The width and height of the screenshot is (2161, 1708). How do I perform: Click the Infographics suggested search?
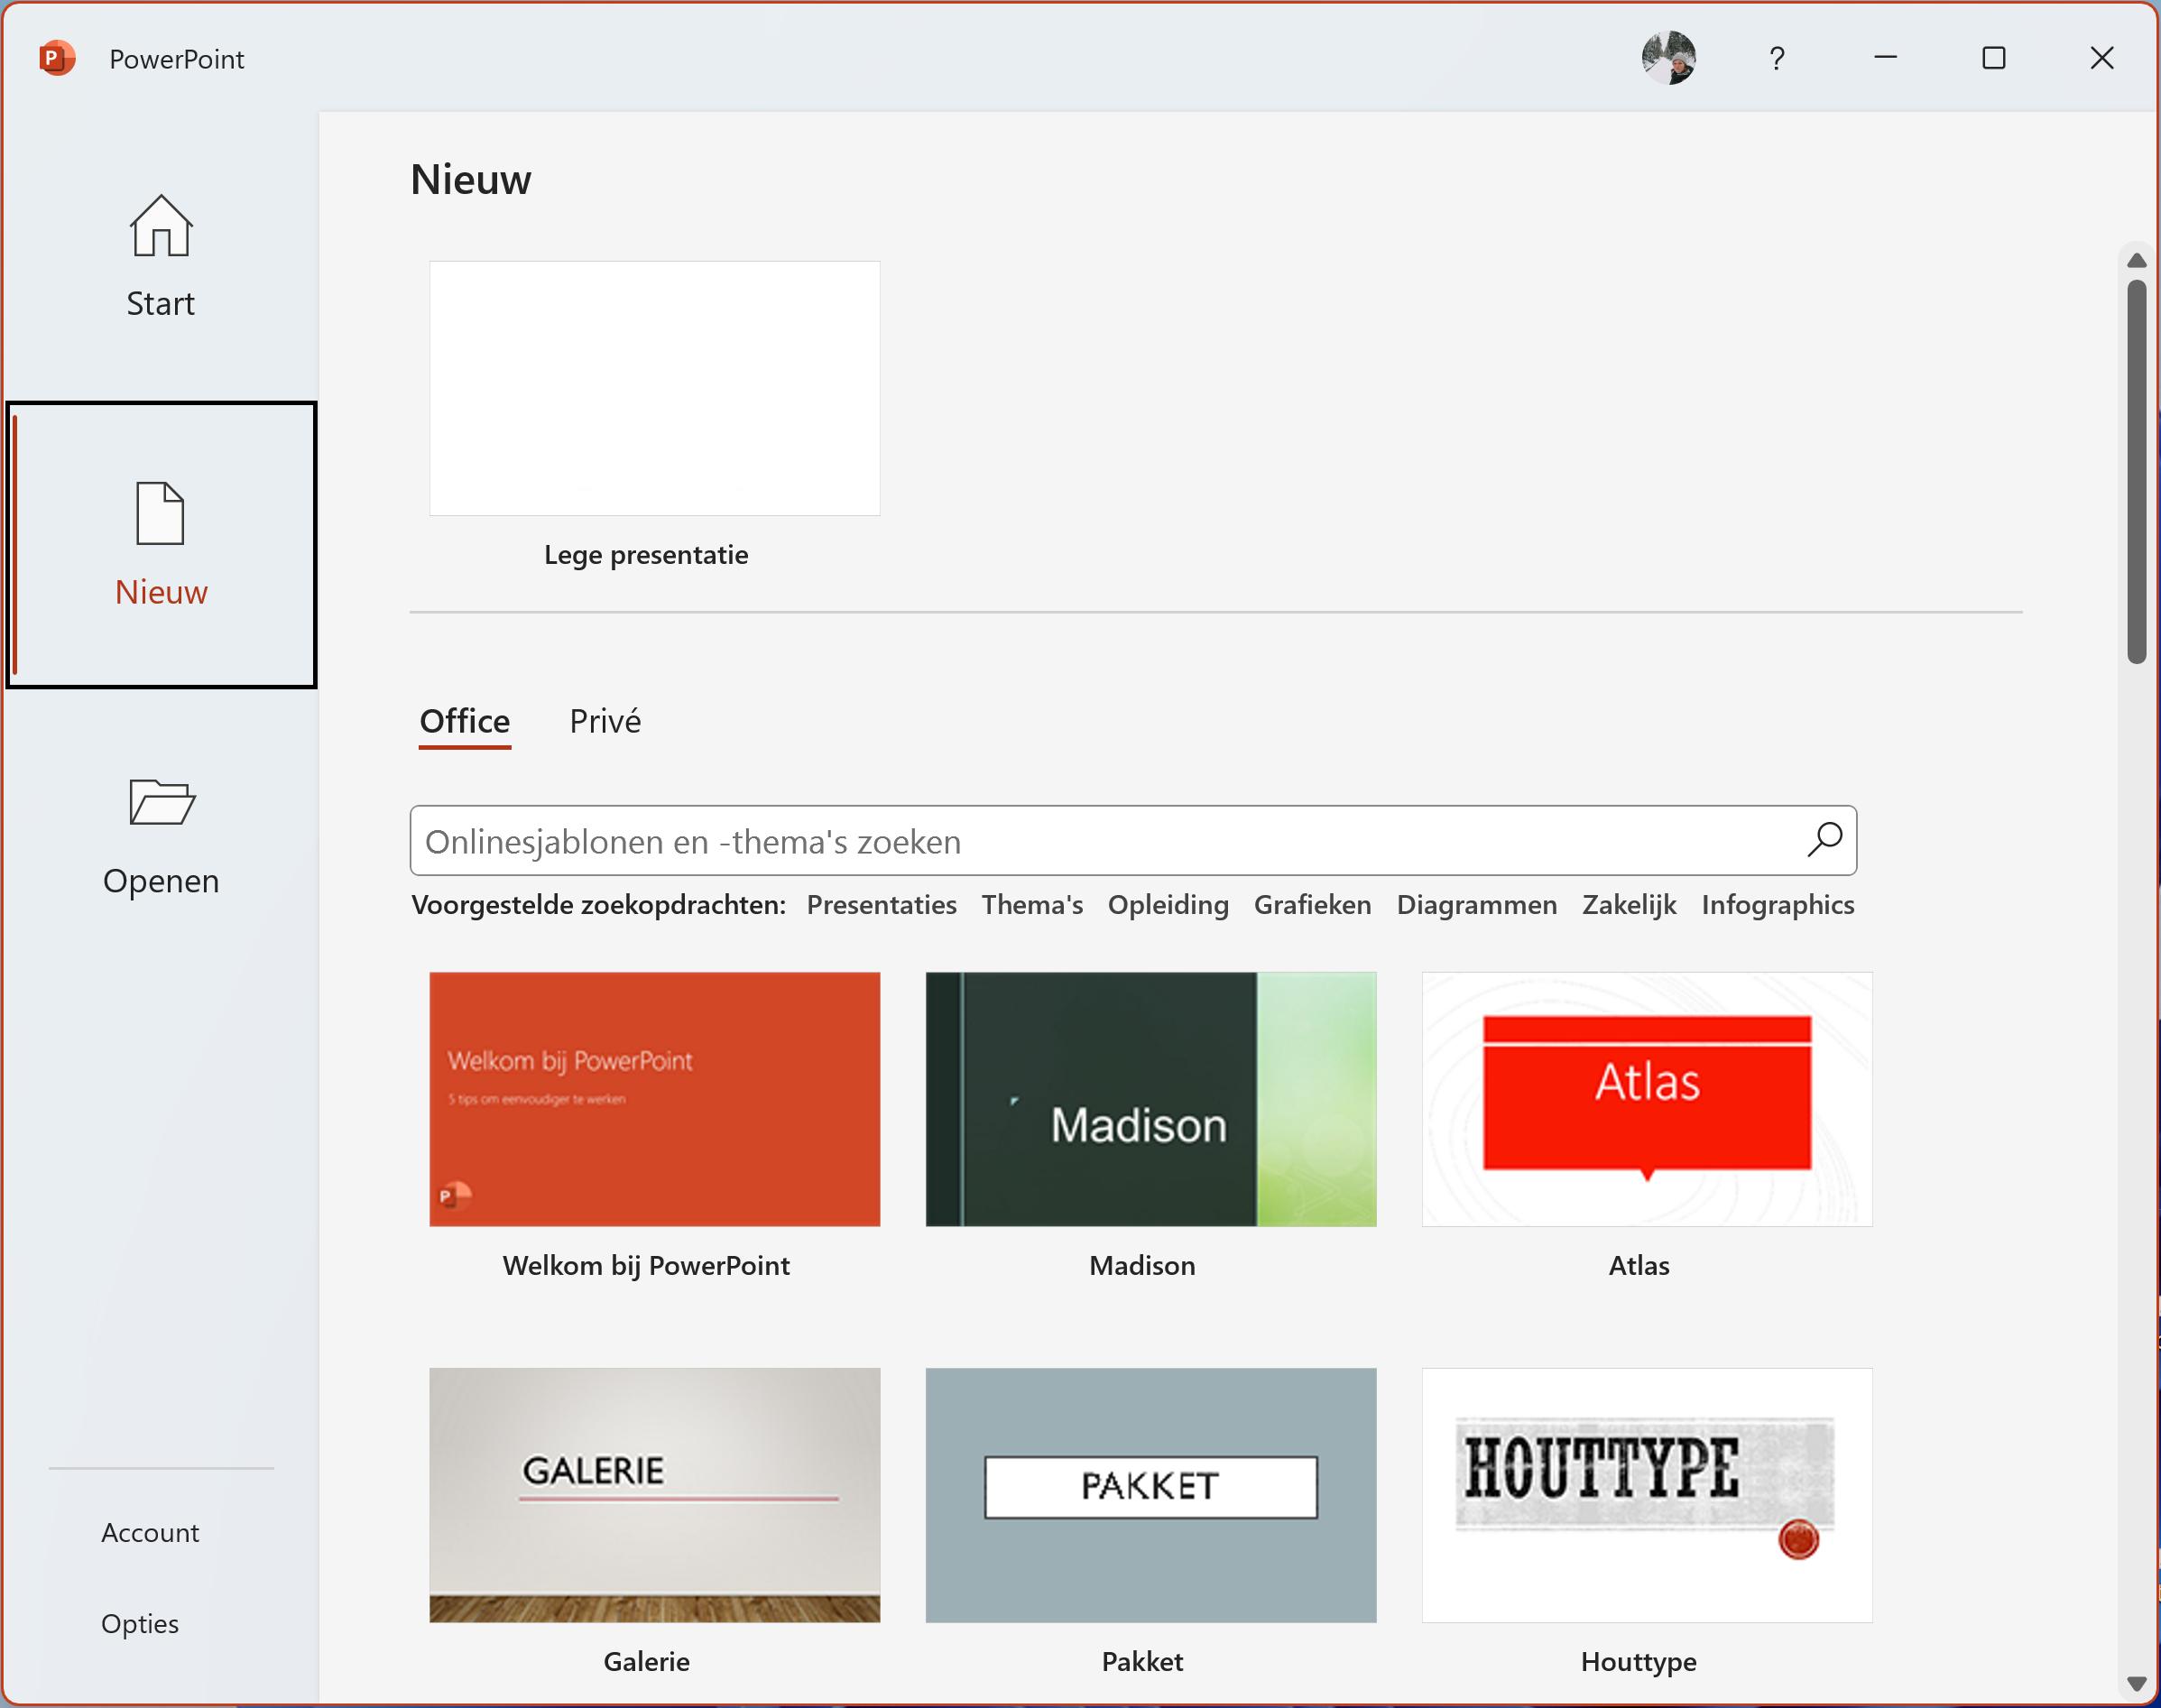tap(1777, 905)
